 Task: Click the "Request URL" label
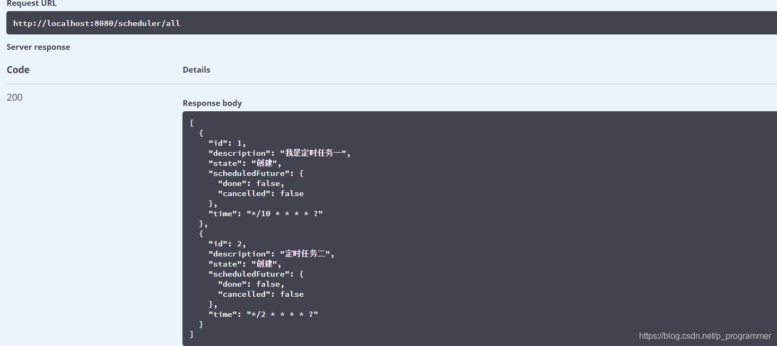tap(31, 3)
